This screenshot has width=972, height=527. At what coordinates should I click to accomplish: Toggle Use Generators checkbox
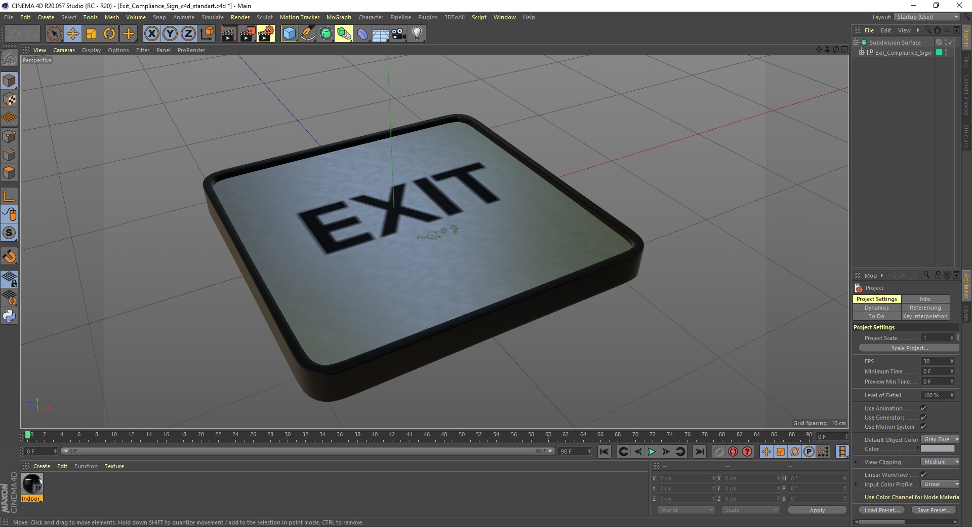click(923, 418)
